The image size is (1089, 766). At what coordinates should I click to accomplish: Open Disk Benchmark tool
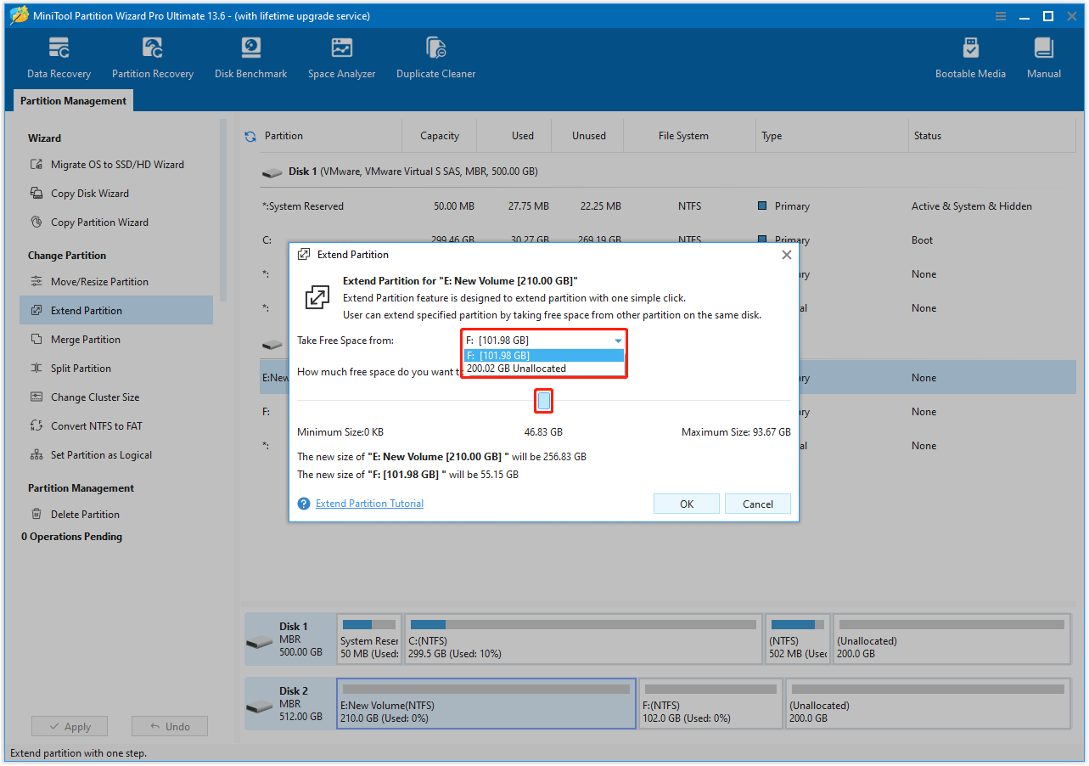pyautogui.click(x=250, y=58)
